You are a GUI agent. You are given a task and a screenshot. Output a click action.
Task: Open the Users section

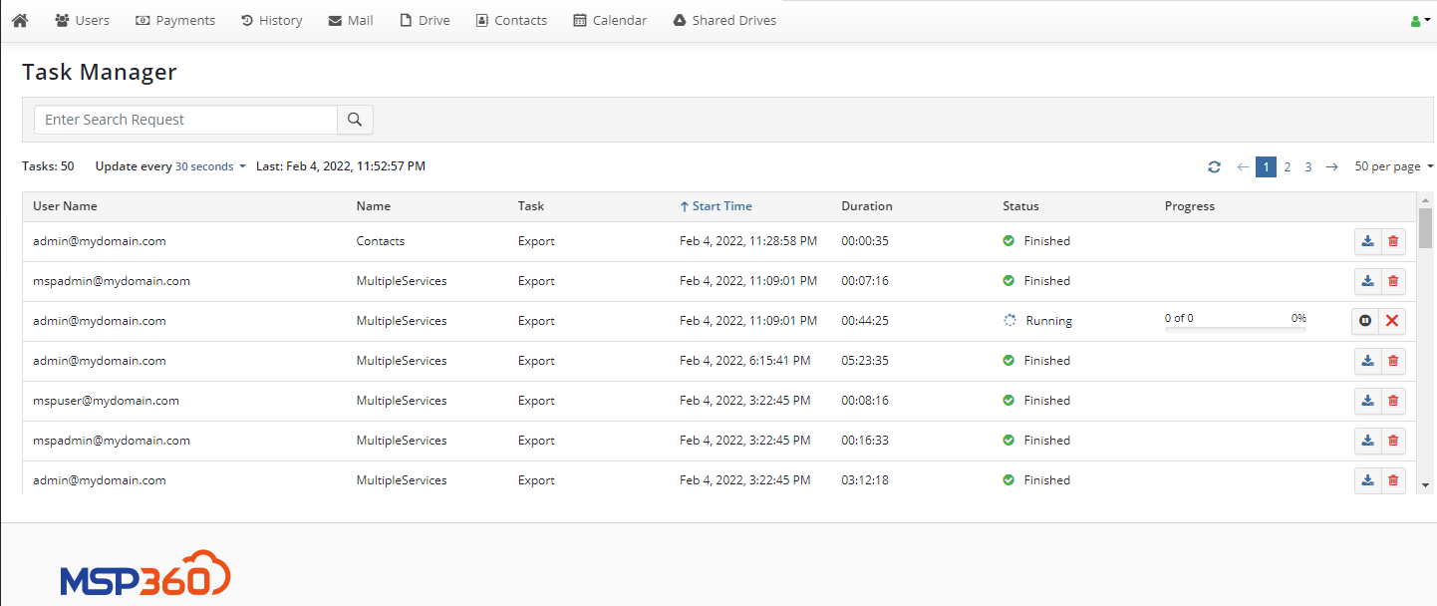pos(82,20)
